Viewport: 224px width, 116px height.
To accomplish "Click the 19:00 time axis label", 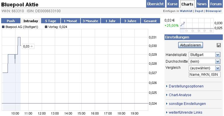I will click(x=134, y=113).
